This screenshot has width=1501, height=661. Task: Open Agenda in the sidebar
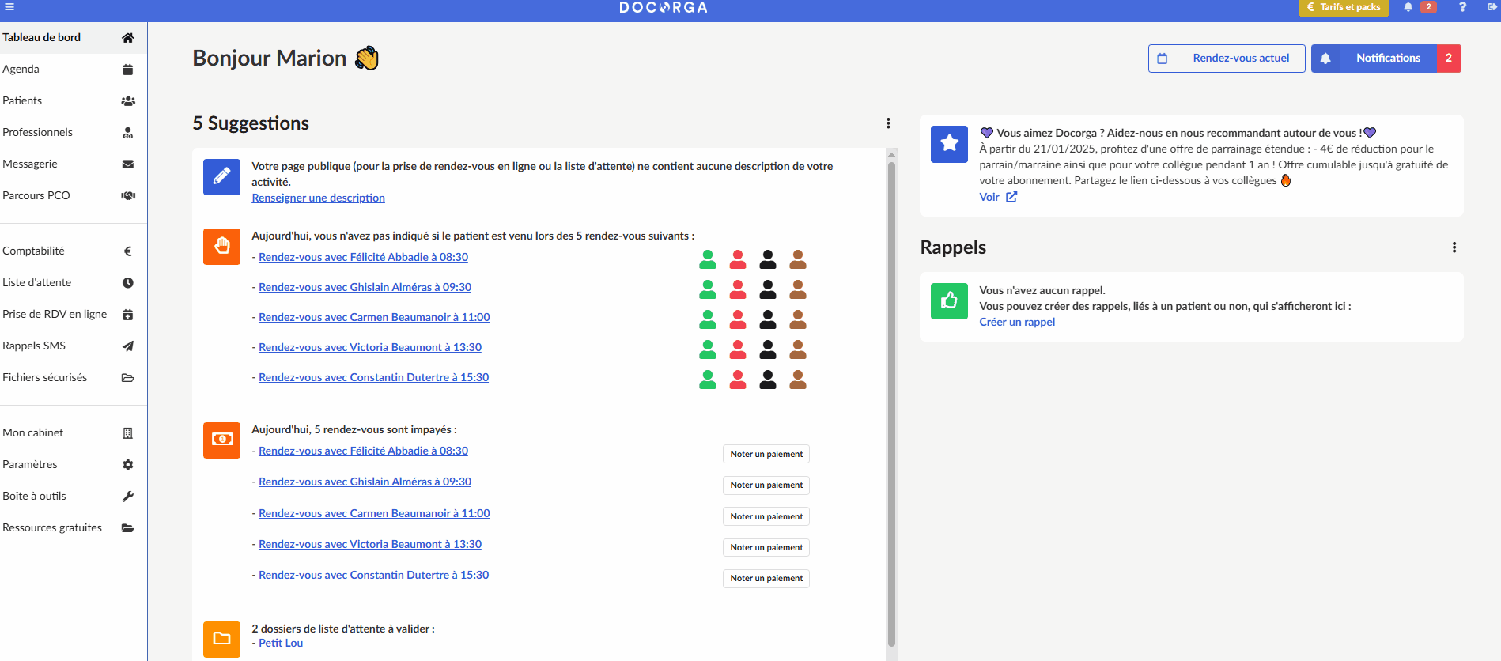click(73, 69)
